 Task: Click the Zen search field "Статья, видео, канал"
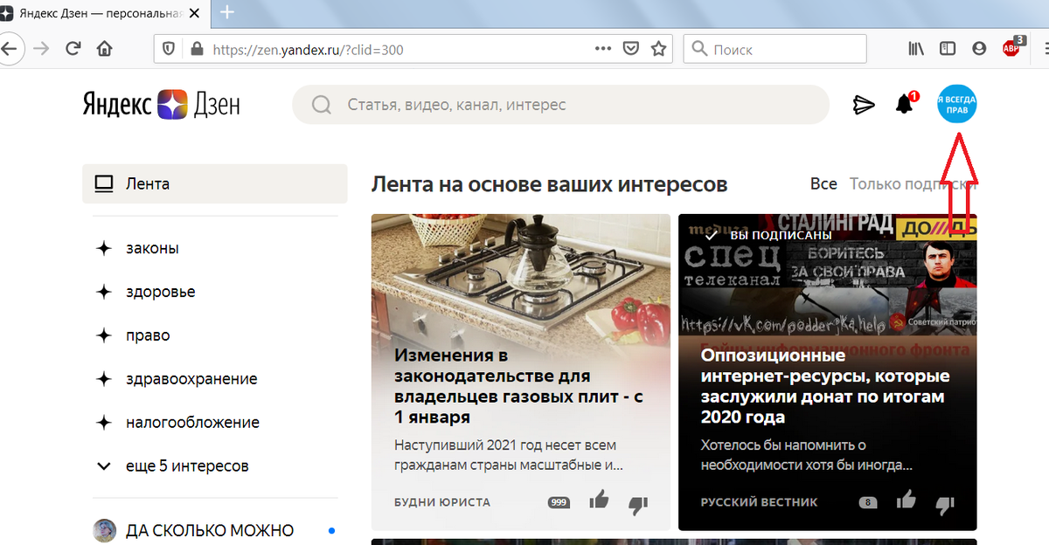click(560, 105)
